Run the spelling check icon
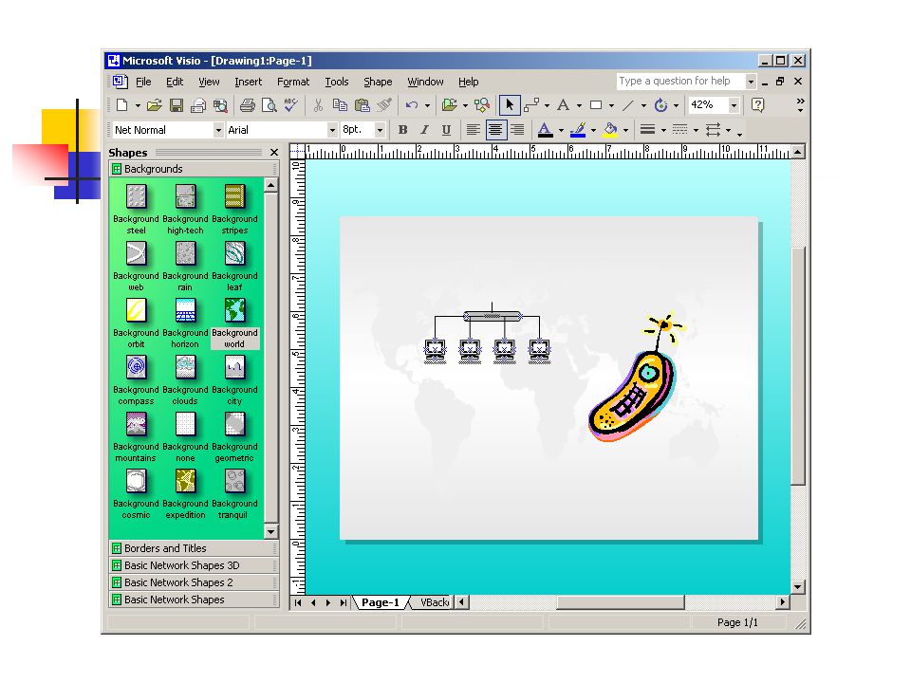 click(291, 105)
